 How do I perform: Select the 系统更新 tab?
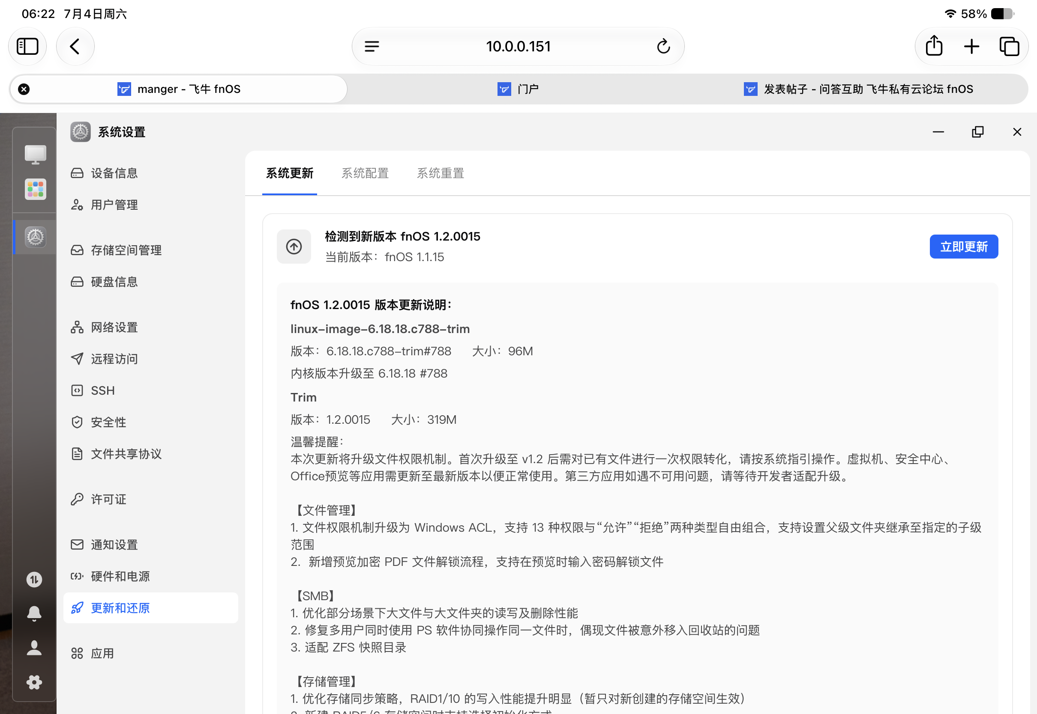pos(290,173)
